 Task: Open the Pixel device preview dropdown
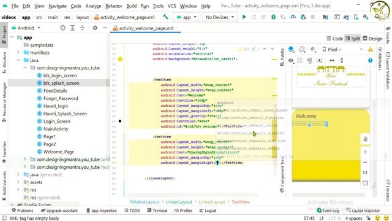[332, 49]
